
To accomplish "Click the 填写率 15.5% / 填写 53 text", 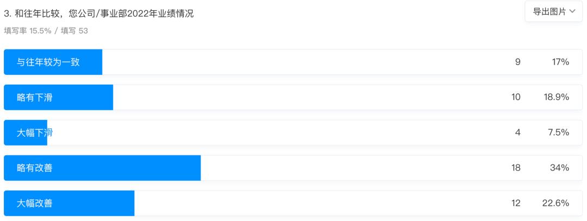I will (x=46, y=31).
